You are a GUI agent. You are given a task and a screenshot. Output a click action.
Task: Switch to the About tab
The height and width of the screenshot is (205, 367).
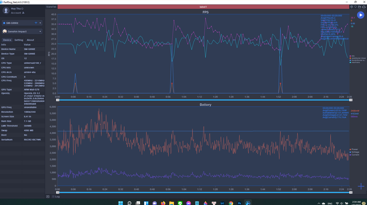(x=30, y=40)
